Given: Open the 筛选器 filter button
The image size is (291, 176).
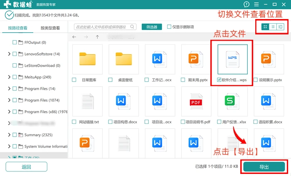Looking at the screenshot, I should coord(152,27).
